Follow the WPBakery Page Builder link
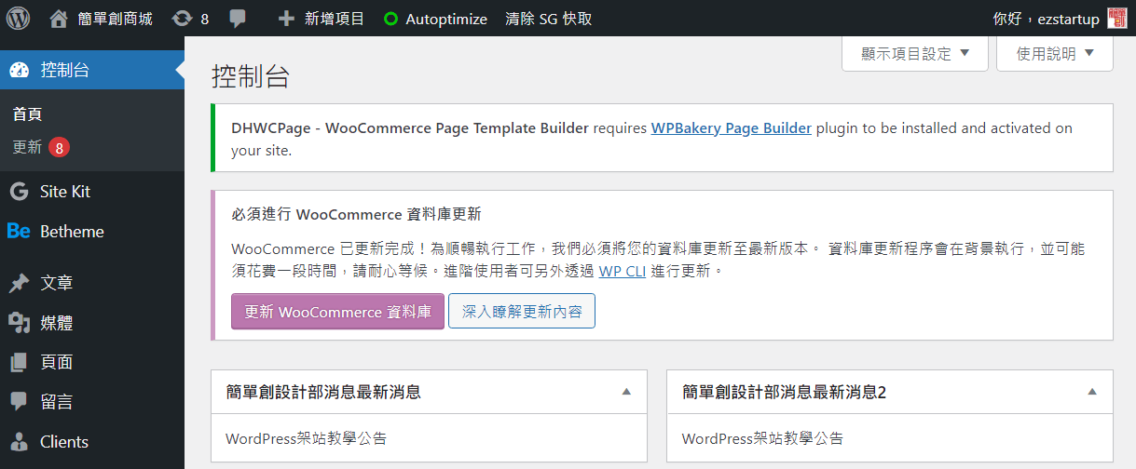The width and height of the screenshot is (1136, 469). tap(731, 127)
